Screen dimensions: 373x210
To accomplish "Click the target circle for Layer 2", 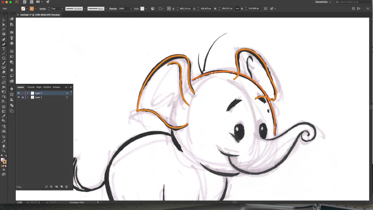I will coord(67,93).
